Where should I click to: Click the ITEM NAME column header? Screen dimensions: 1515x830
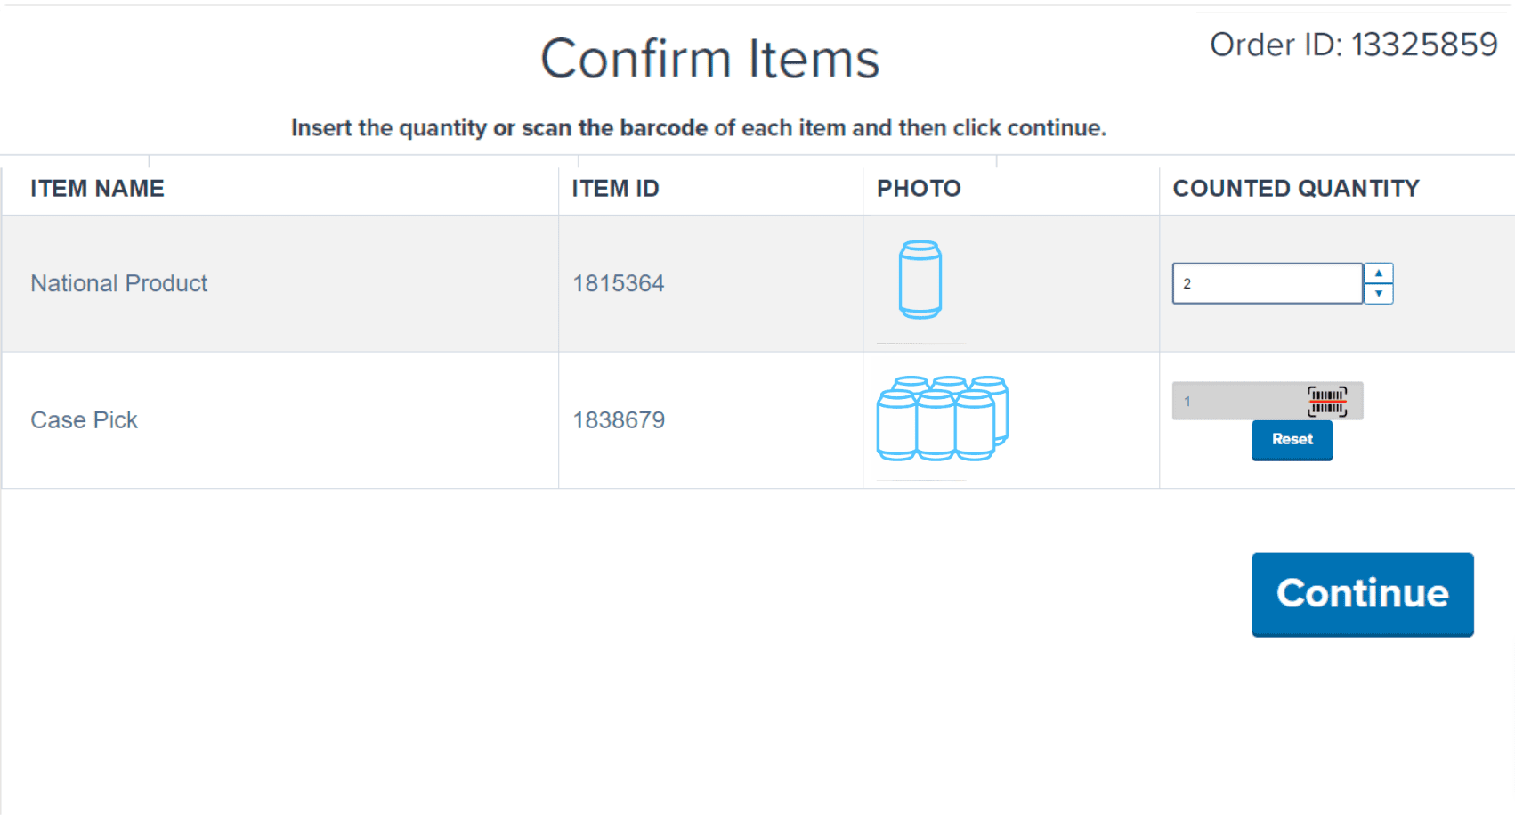97,189
